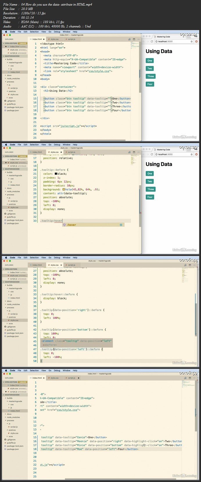Click button Three in the 00:02:14 browser
The image size is (201, 482).
point(150,76)
